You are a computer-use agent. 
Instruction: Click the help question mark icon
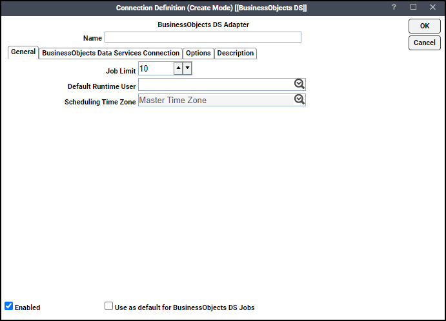[x=394, y=7]
